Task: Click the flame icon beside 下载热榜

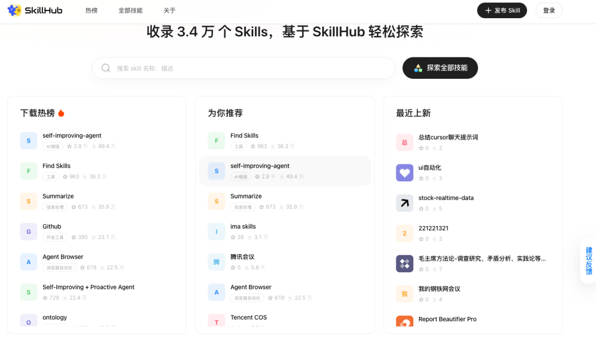Action: click(x=61, y=113)
